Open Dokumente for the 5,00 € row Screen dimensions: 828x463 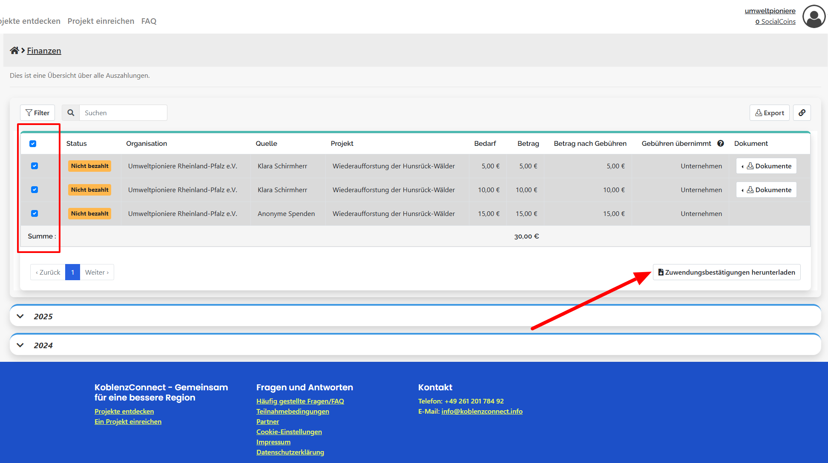[766, 166]
